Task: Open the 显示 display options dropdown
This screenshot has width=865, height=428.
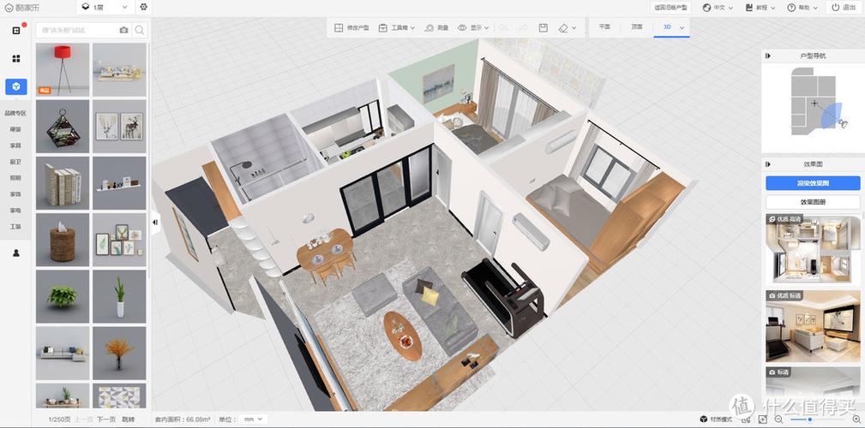Action: pos(473,27)
